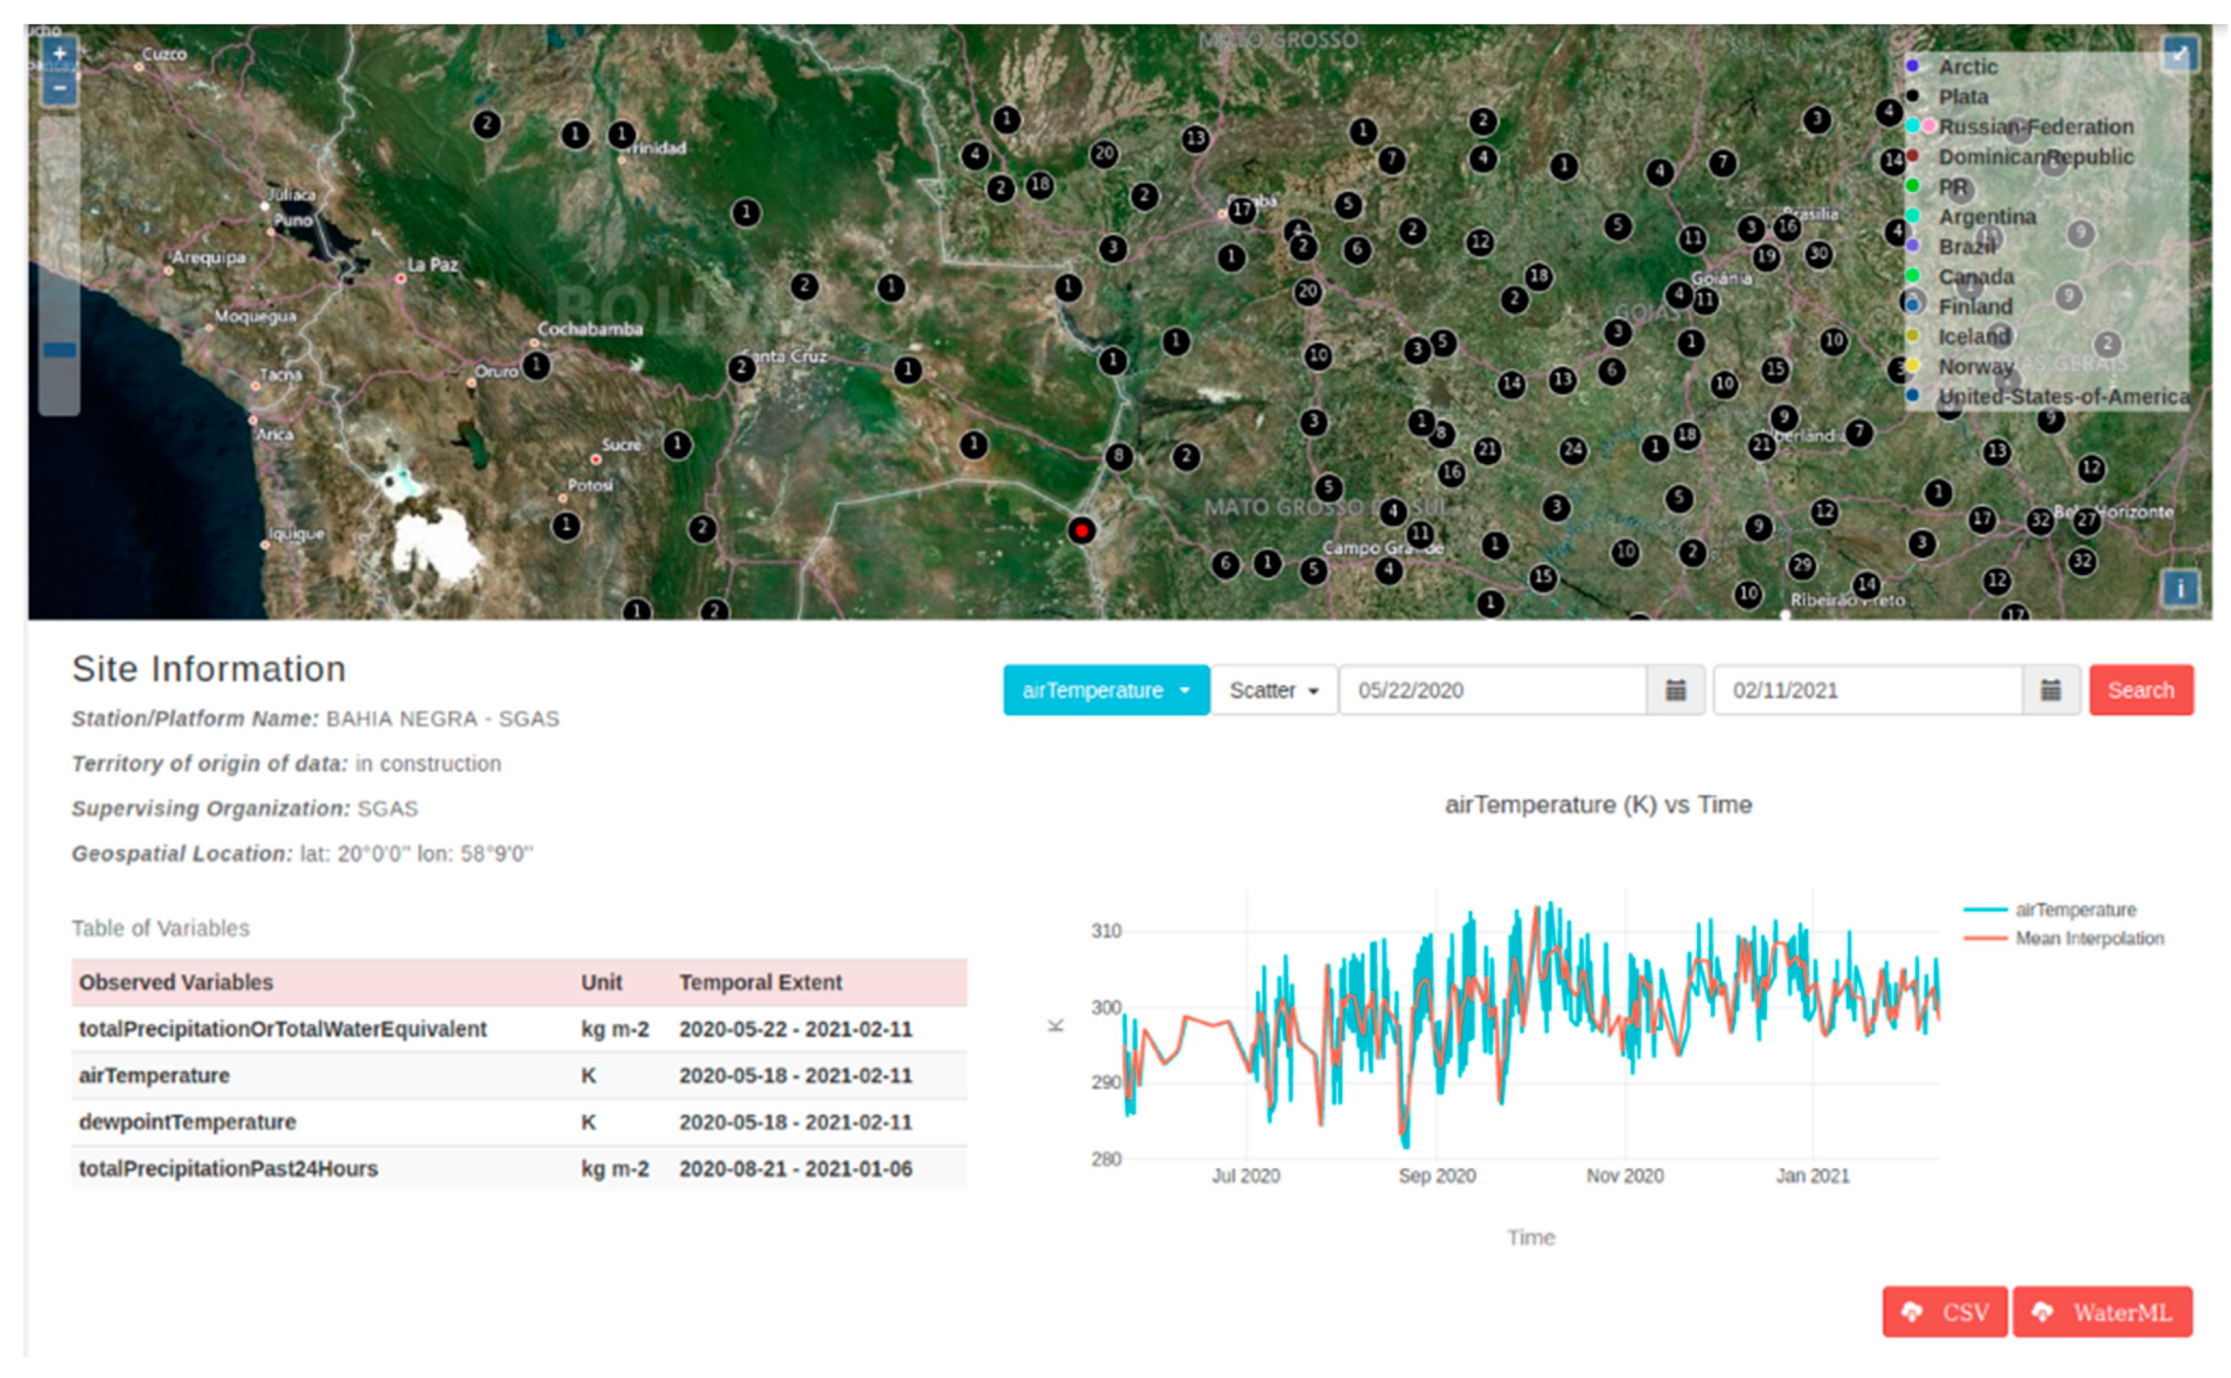Click the map zoom out minus button

pyautogui.click(x=59, y=88)
